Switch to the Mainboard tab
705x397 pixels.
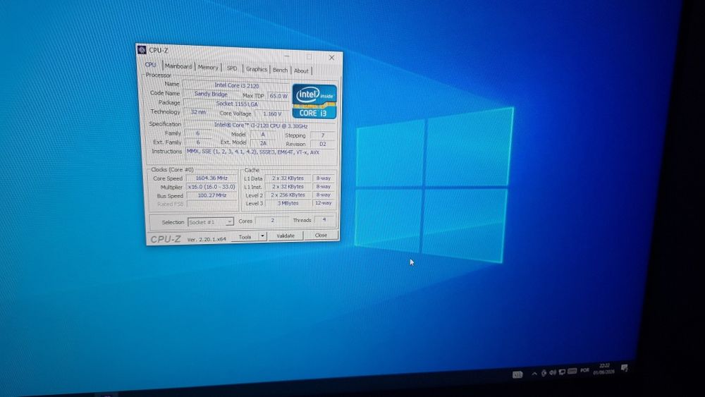[x=178, y=66]
